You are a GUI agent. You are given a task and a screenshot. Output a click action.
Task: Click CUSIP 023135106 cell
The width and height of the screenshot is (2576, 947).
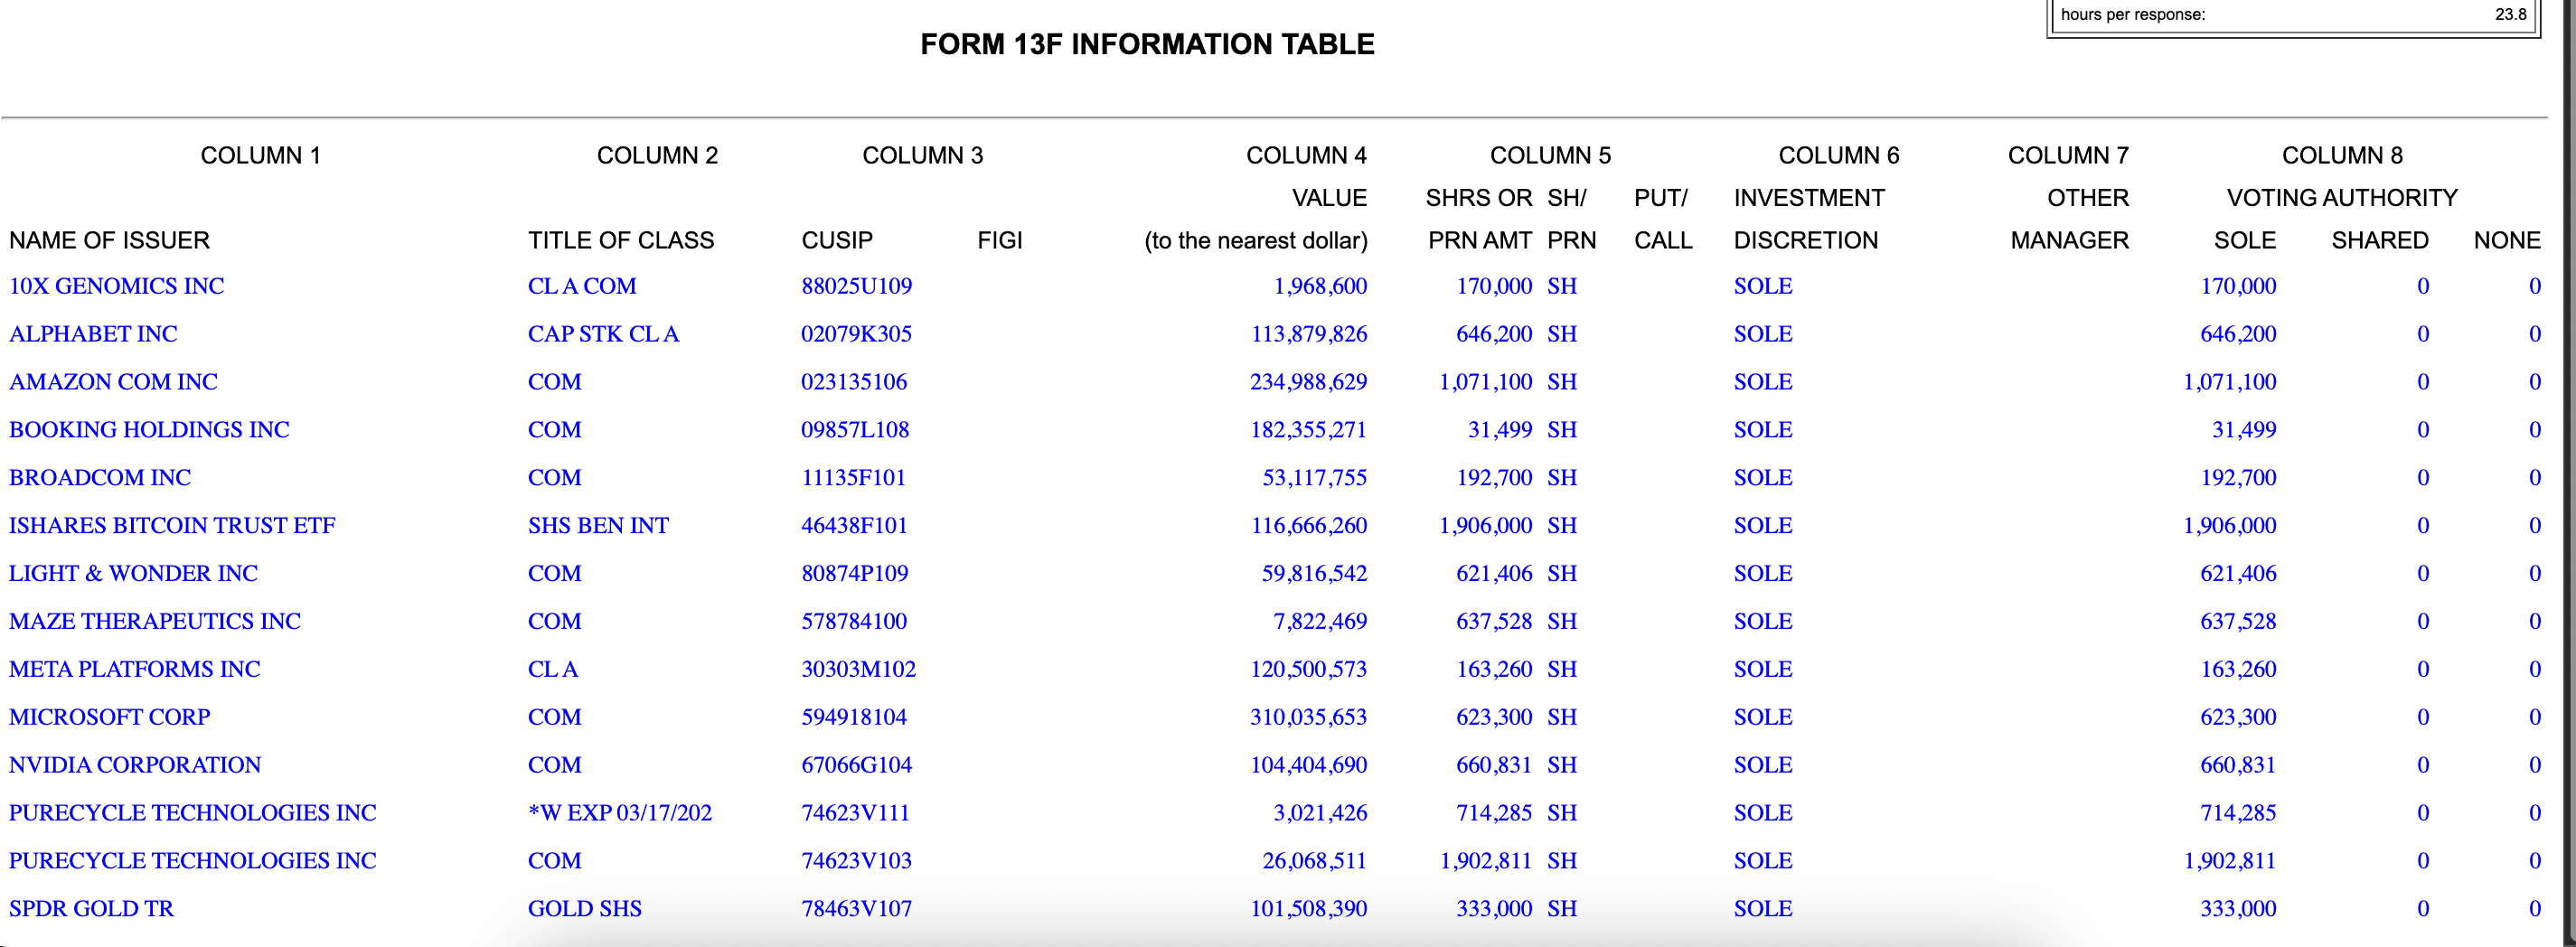(x=854, y=382)
